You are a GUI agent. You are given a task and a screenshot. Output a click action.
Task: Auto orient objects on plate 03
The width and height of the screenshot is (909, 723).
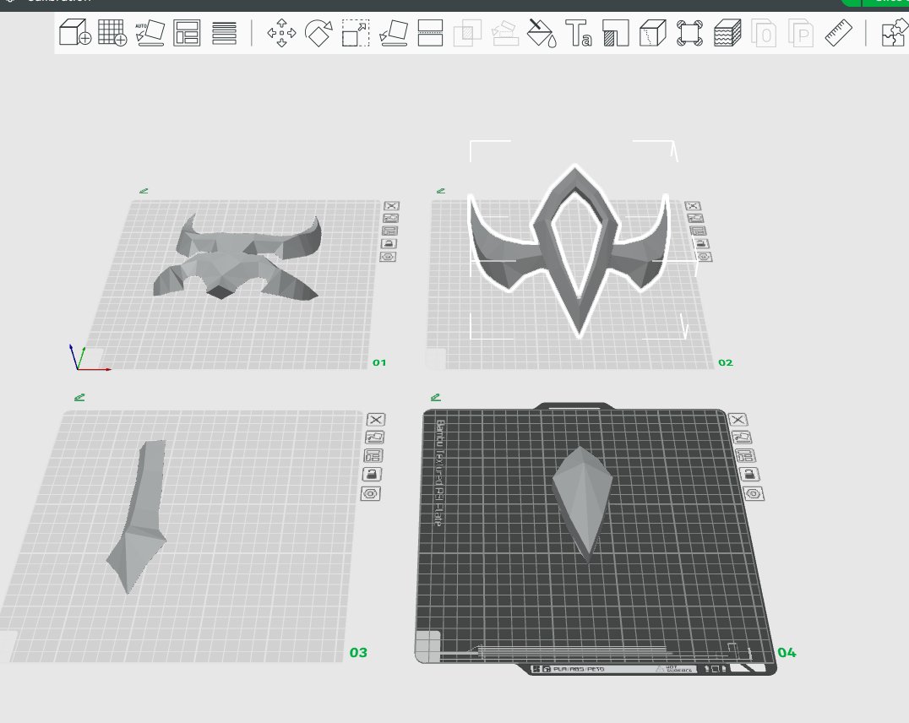(x=374, y=438)
